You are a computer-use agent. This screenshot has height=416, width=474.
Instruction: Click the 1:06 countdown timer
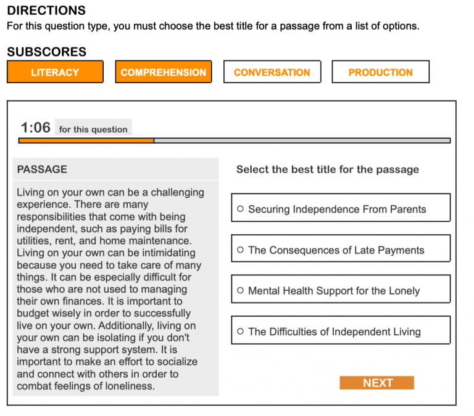click(35, 128)
